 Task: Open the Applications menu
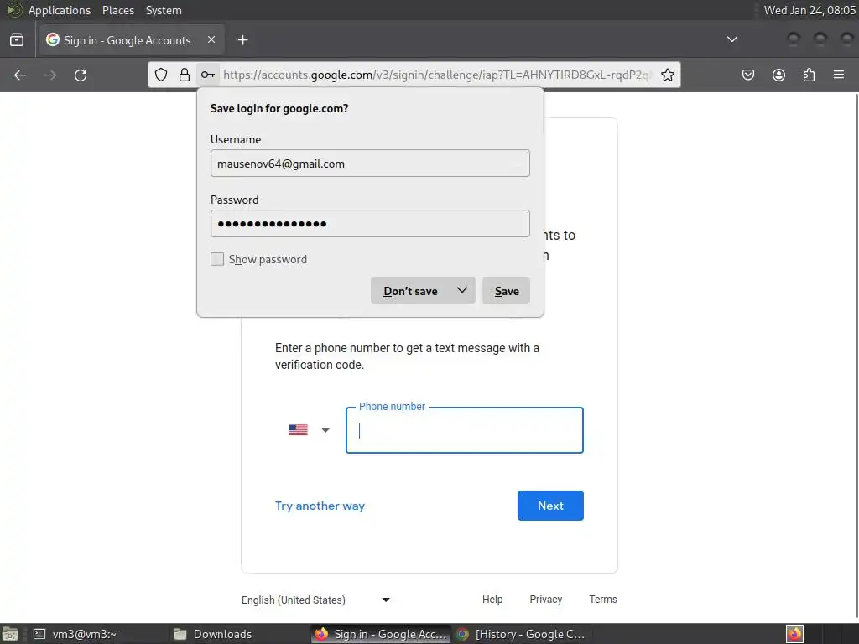point(60,10)
